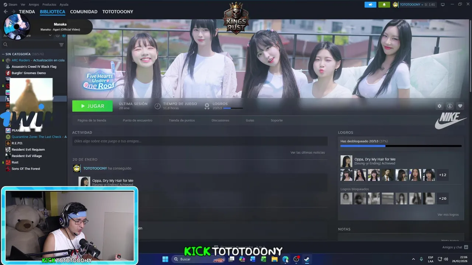Expand the library collection type dropdown
The width and height of the screenshot is (472, 265).
[50, 35]
